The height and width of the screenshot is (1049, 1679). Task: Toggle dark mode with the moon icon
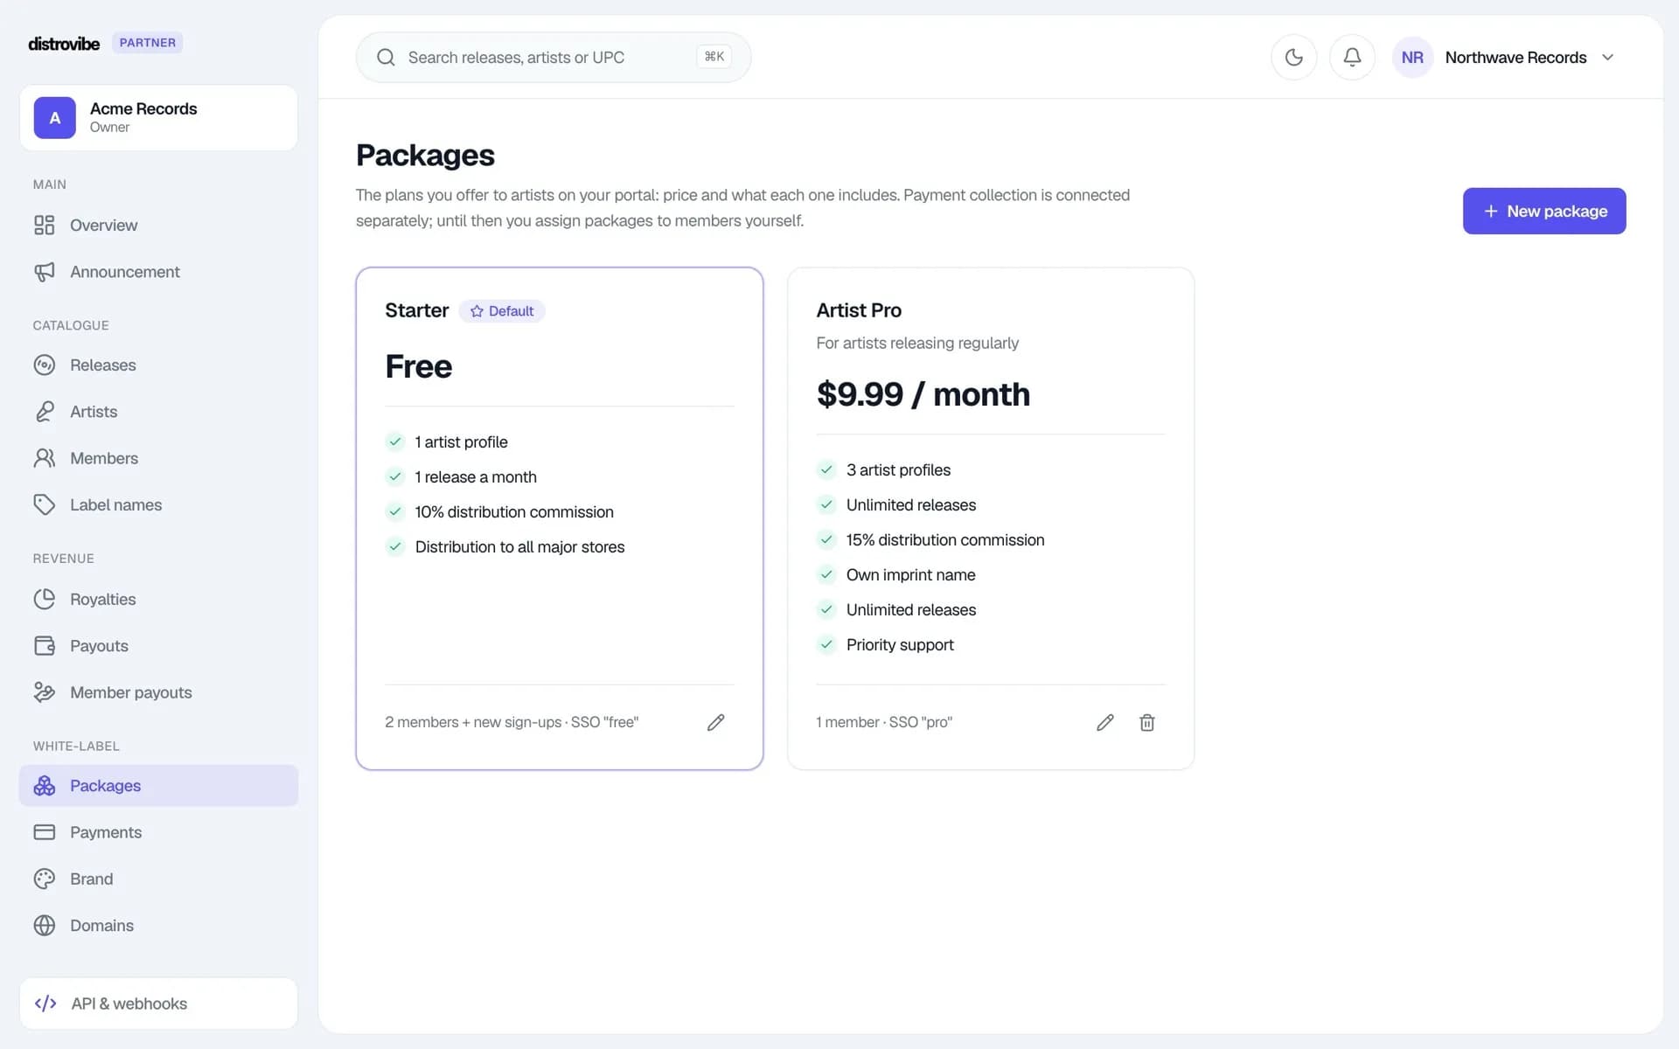click(x=1293, y=58)
